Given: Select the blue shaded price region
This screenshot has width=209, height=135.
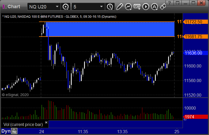Looking at the screenshot, I should [x=110, y=29].
